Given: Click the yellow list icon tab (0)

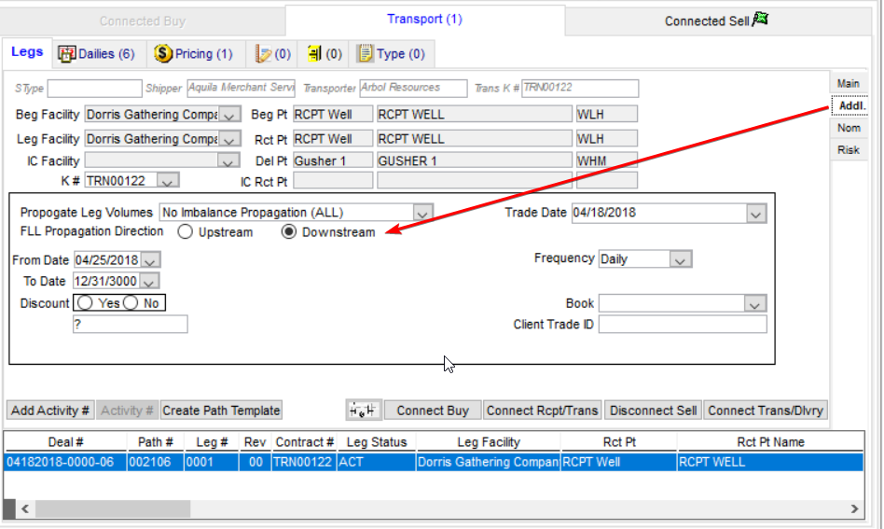Looking at the screenshot, I should coord(315,54).
